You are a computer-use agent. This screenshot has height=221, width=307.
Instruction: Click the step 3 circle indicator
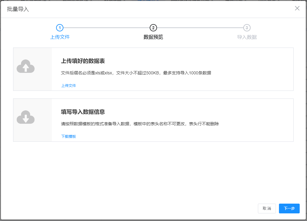coord(246,27)
